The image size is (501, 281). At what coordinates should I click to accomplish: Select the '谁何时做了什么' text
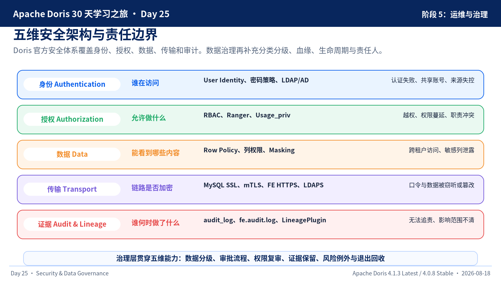[x=156, y=223]
